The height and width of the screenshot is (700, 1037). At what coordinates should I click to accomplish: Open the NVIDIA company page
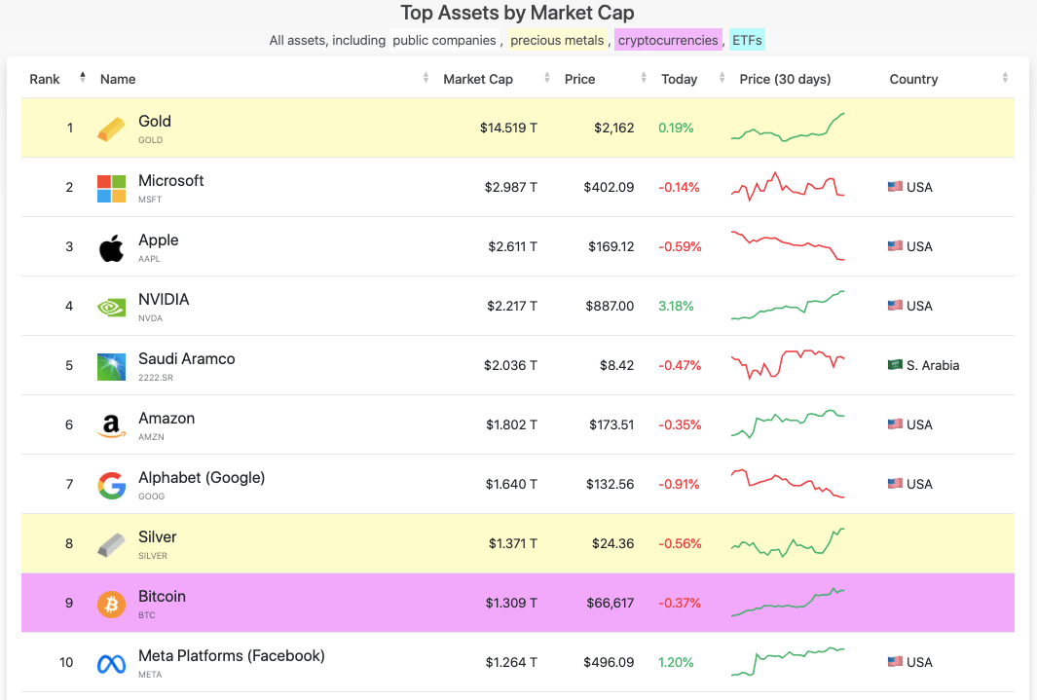point(164,300)
